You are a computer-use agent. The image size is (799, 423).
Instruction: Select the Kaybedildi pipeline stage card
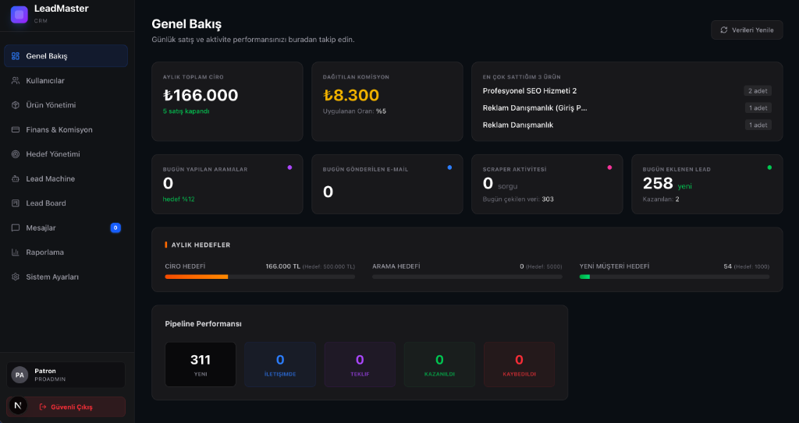click(x=519, y=365)
